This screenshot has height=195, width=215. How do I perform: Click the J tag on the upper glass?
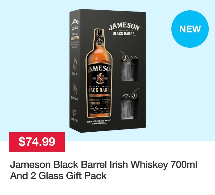tap(125, 58)
